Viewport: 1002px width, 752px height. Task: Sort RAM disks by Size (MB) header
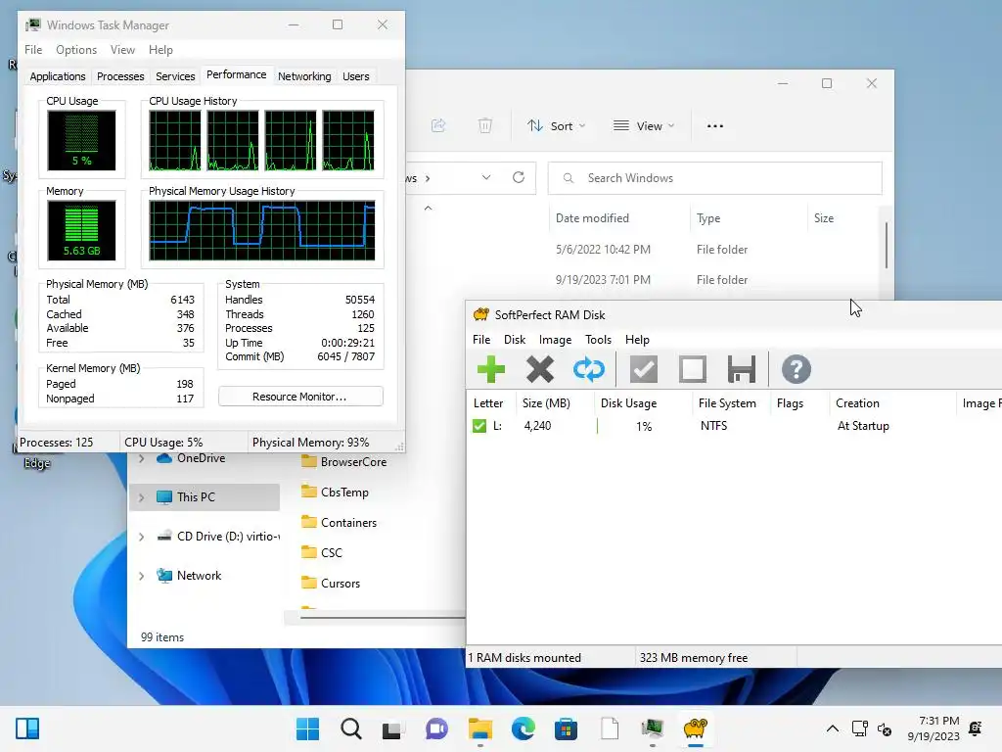554,403
